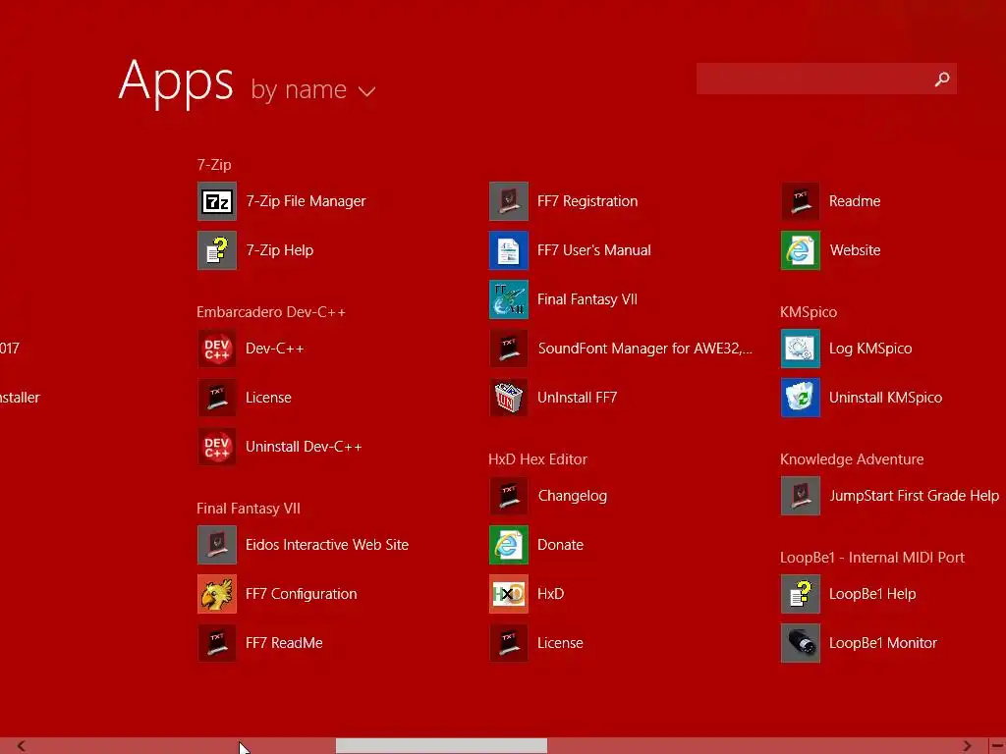Image resolution: width=1006 pixels, height=754 pixels.
Task: Open the Eidos Interactive Web Site icon
Action: tap(217, 545)
